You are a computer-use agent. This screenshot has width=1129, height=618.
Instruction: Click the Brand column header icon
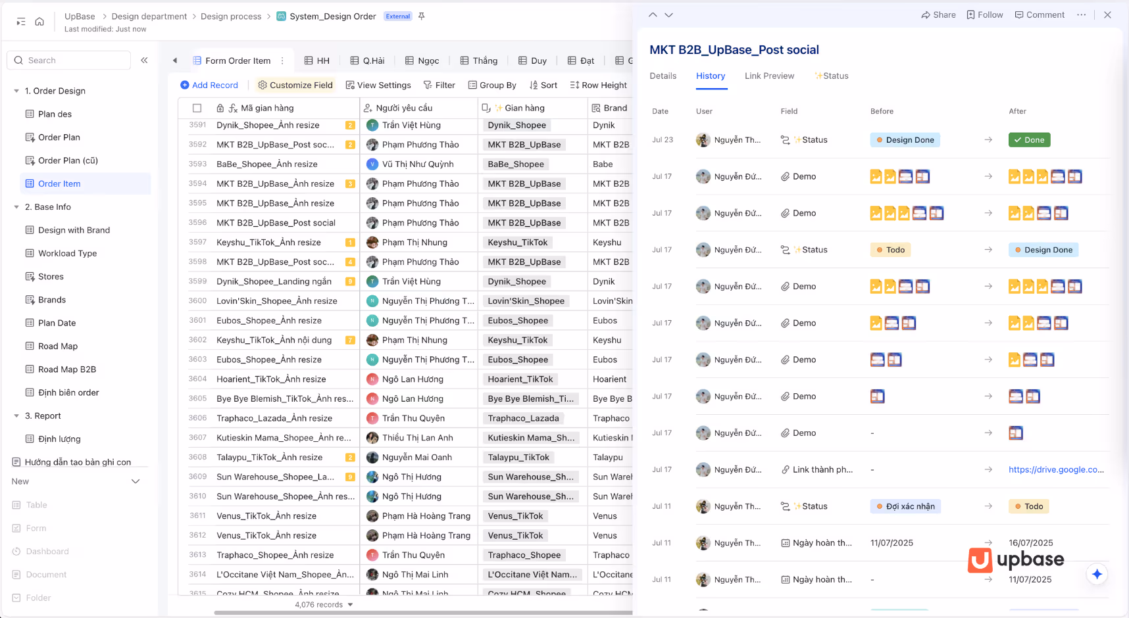click(x=596, y=108)
